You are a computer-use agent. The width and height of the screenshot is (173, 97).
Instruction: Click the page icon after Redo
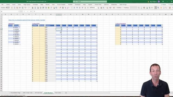pos(32,8)
